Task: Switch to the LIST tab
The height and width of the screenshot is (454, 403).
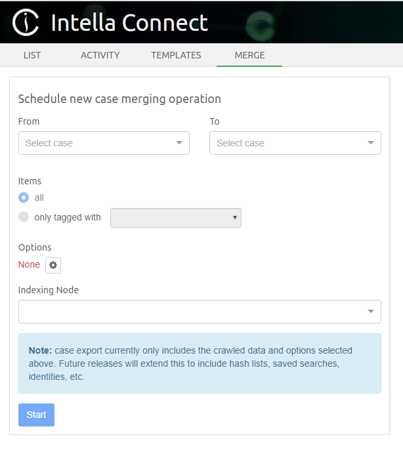Action: tap(32, 55)
